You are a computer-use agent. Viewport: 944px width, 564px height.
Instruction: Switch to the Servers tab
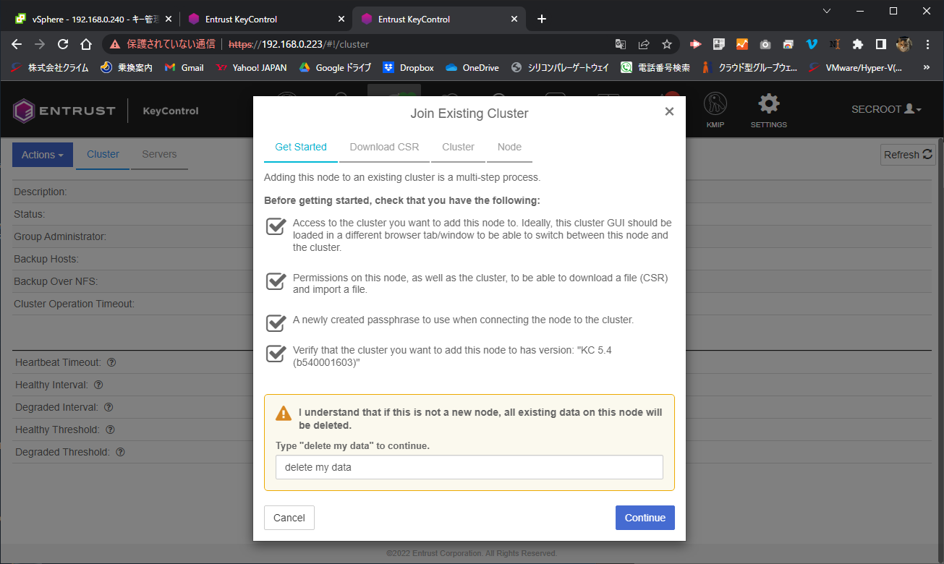point(159,154)
